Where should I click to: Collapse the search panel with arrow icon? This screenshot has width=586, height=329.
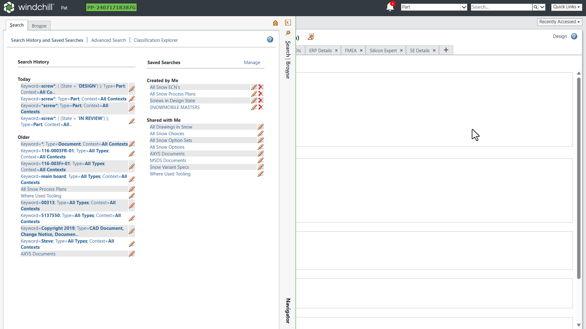pos(288,23)
